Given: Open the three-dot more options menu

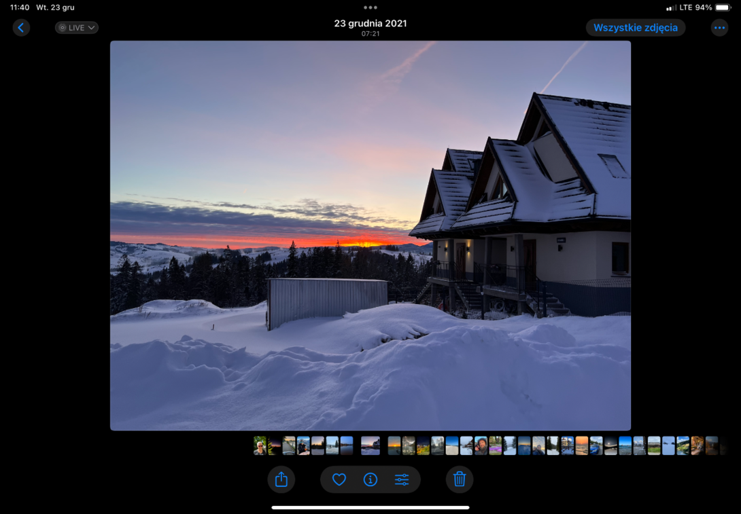Looking at the screenshot, I should [x=719, y=28].
